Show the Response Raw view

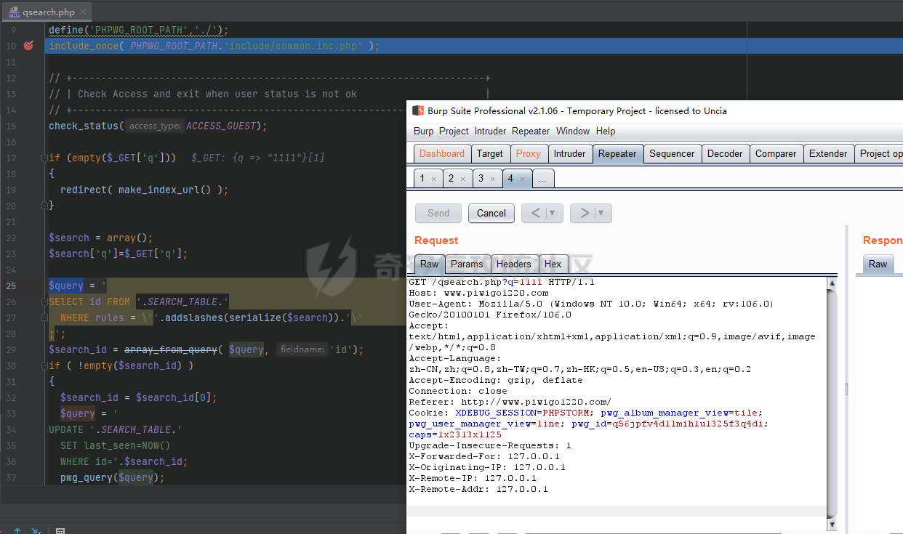878,264
